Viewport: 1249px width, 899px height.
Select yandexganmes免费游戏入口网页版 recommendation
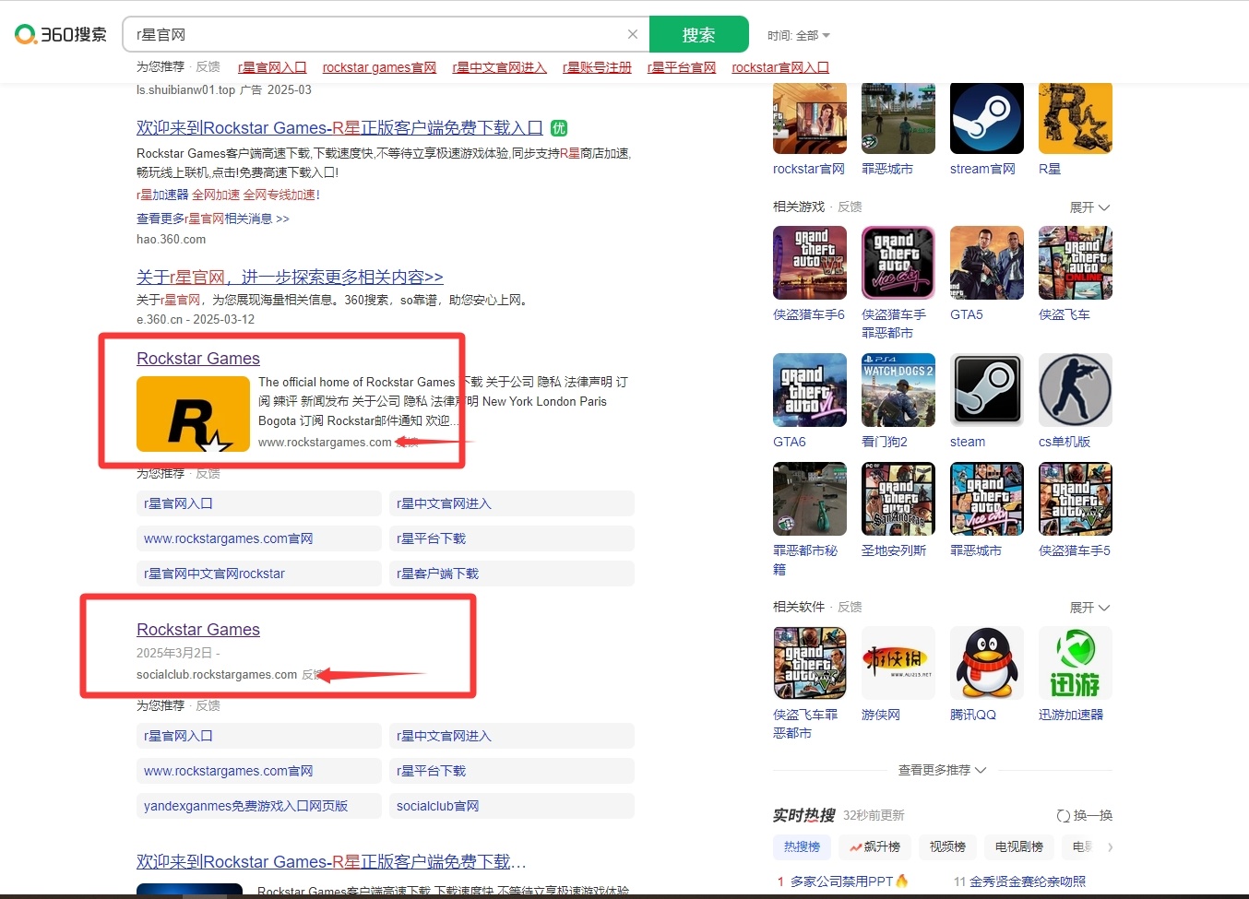(258, 806)
